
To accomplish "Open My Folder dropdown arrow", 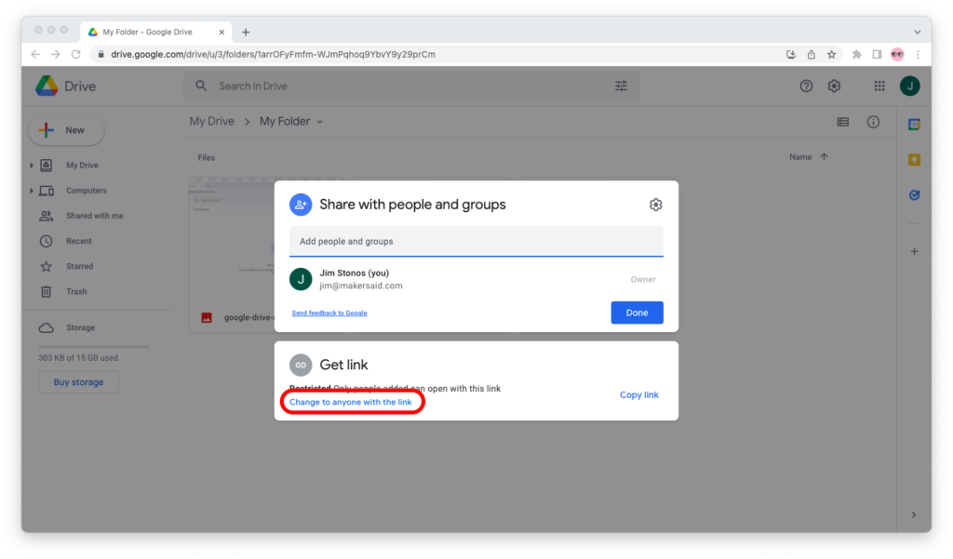I will [320, 122].
